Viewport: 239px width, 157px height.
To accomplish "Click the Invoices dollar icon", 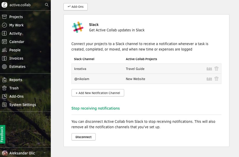I will [x=4, y=58].
